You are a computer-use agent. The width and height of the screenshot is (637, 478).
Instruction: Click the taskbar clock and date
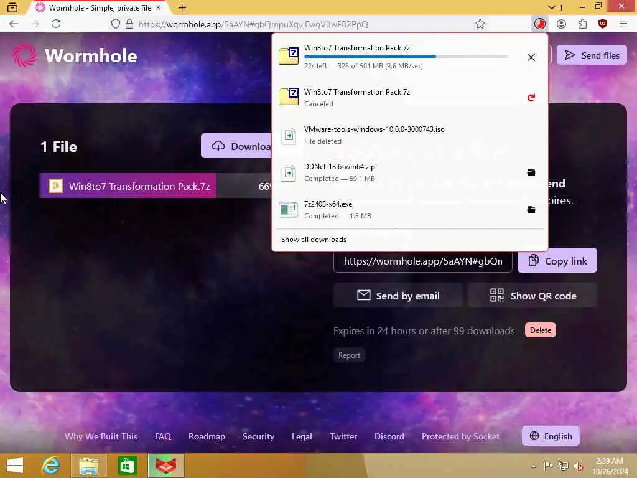(610, 466)
